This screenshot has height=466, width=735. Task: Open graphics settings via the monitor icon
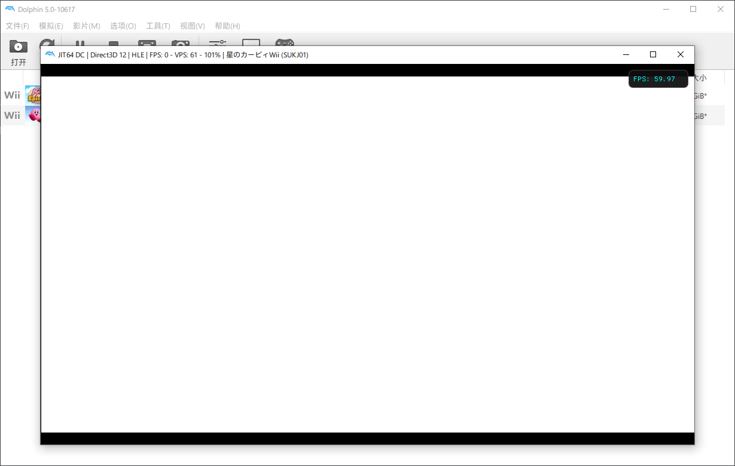point(251,42)
